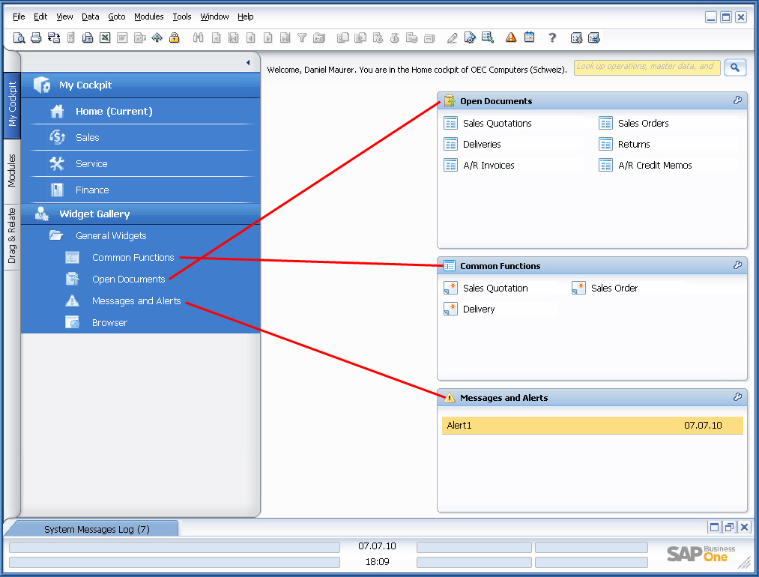The image size is (759, 577).
Task: Open the Finance cockpit
Action: (x=140, y=190)
